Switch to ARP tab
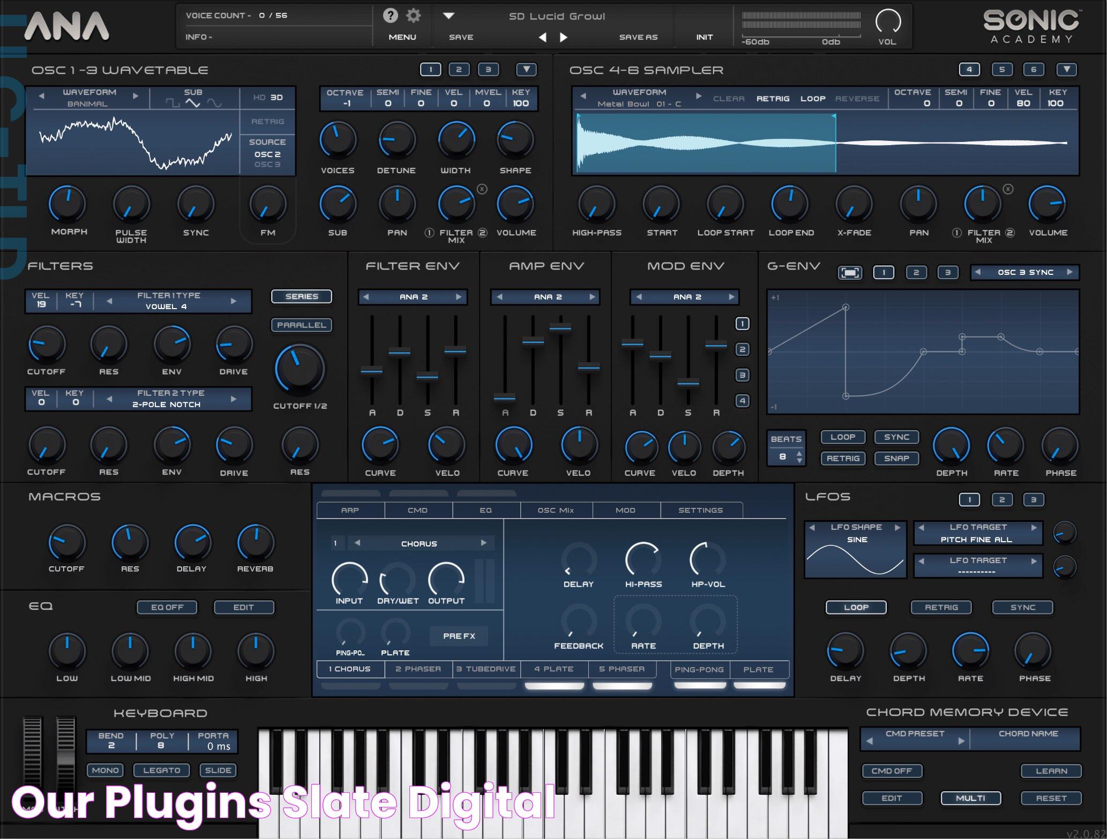This screenshot has width=1107, height=839. (350, 510)
